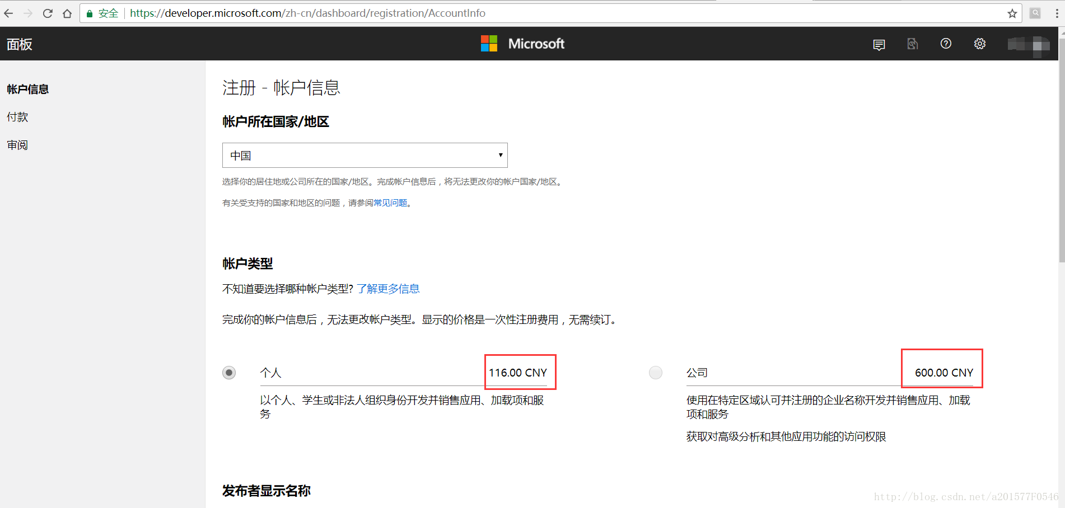Click the 帐户所在国家/地区 heading
Image resolution: width=1065 pixels, height=508 pixels.
275,121
